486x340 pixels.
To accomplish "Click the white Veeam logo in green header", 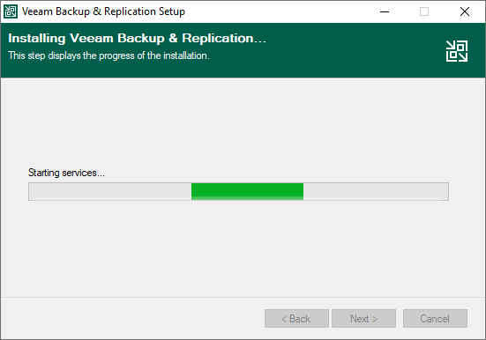I will (457, 51).
